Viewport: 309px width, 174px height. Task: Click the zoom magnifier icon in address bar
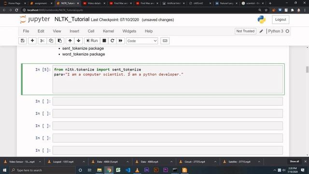(260, 10)
